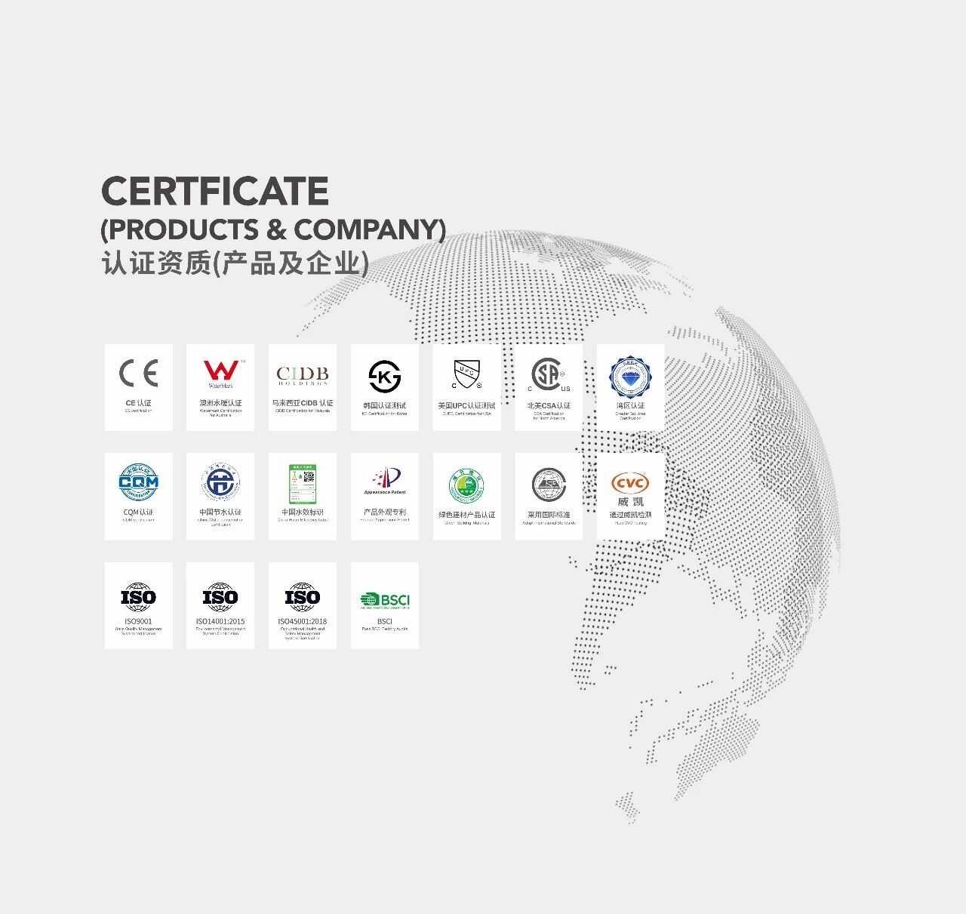Click the "中国水效标识" caption
Viewport: 966px width, 914px height.
click(303, 512)
